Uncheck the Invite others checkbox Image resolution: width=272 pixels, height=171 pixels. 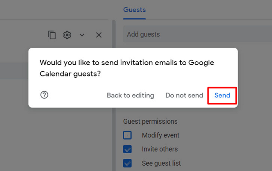(x=127, y=149)
